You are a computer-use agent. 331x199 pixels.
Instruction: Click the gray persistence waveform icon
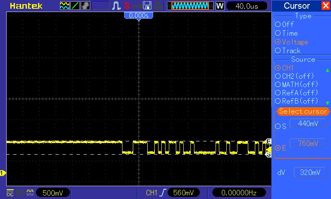click(86, 6)
